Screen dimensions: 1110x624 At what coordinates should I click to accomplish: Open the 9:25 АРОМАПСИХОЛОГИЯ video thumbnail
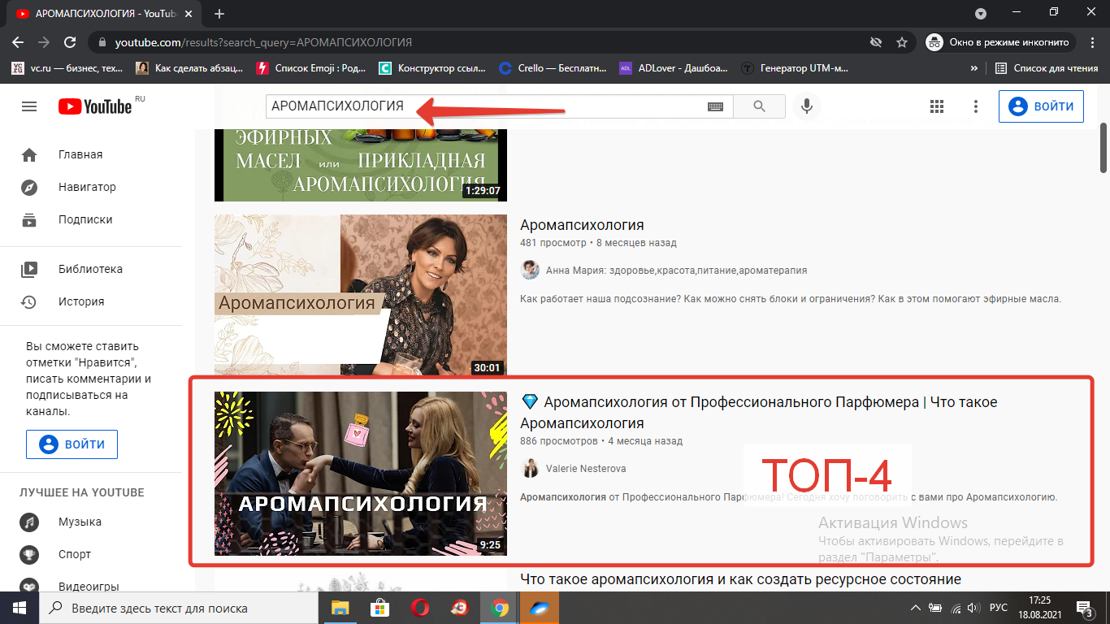click(x=360, y=474)
